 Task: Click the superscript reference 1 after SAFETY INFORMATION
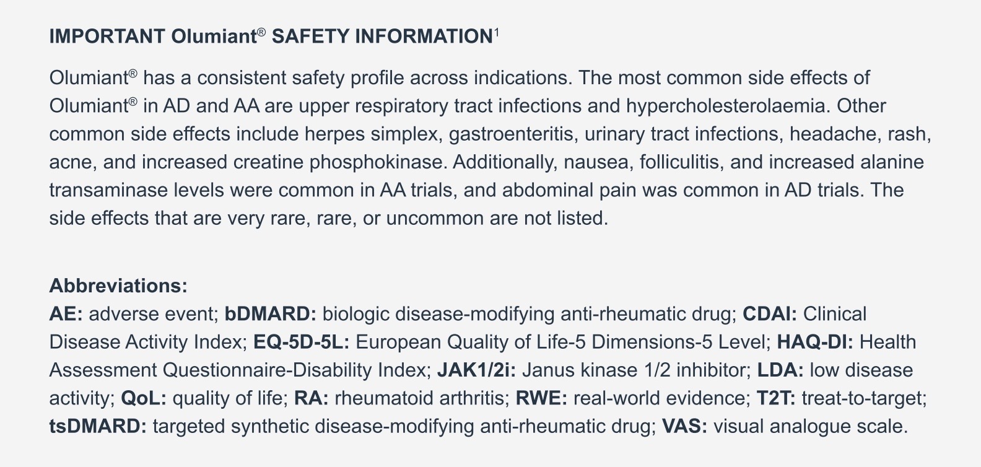coord(496,32)
